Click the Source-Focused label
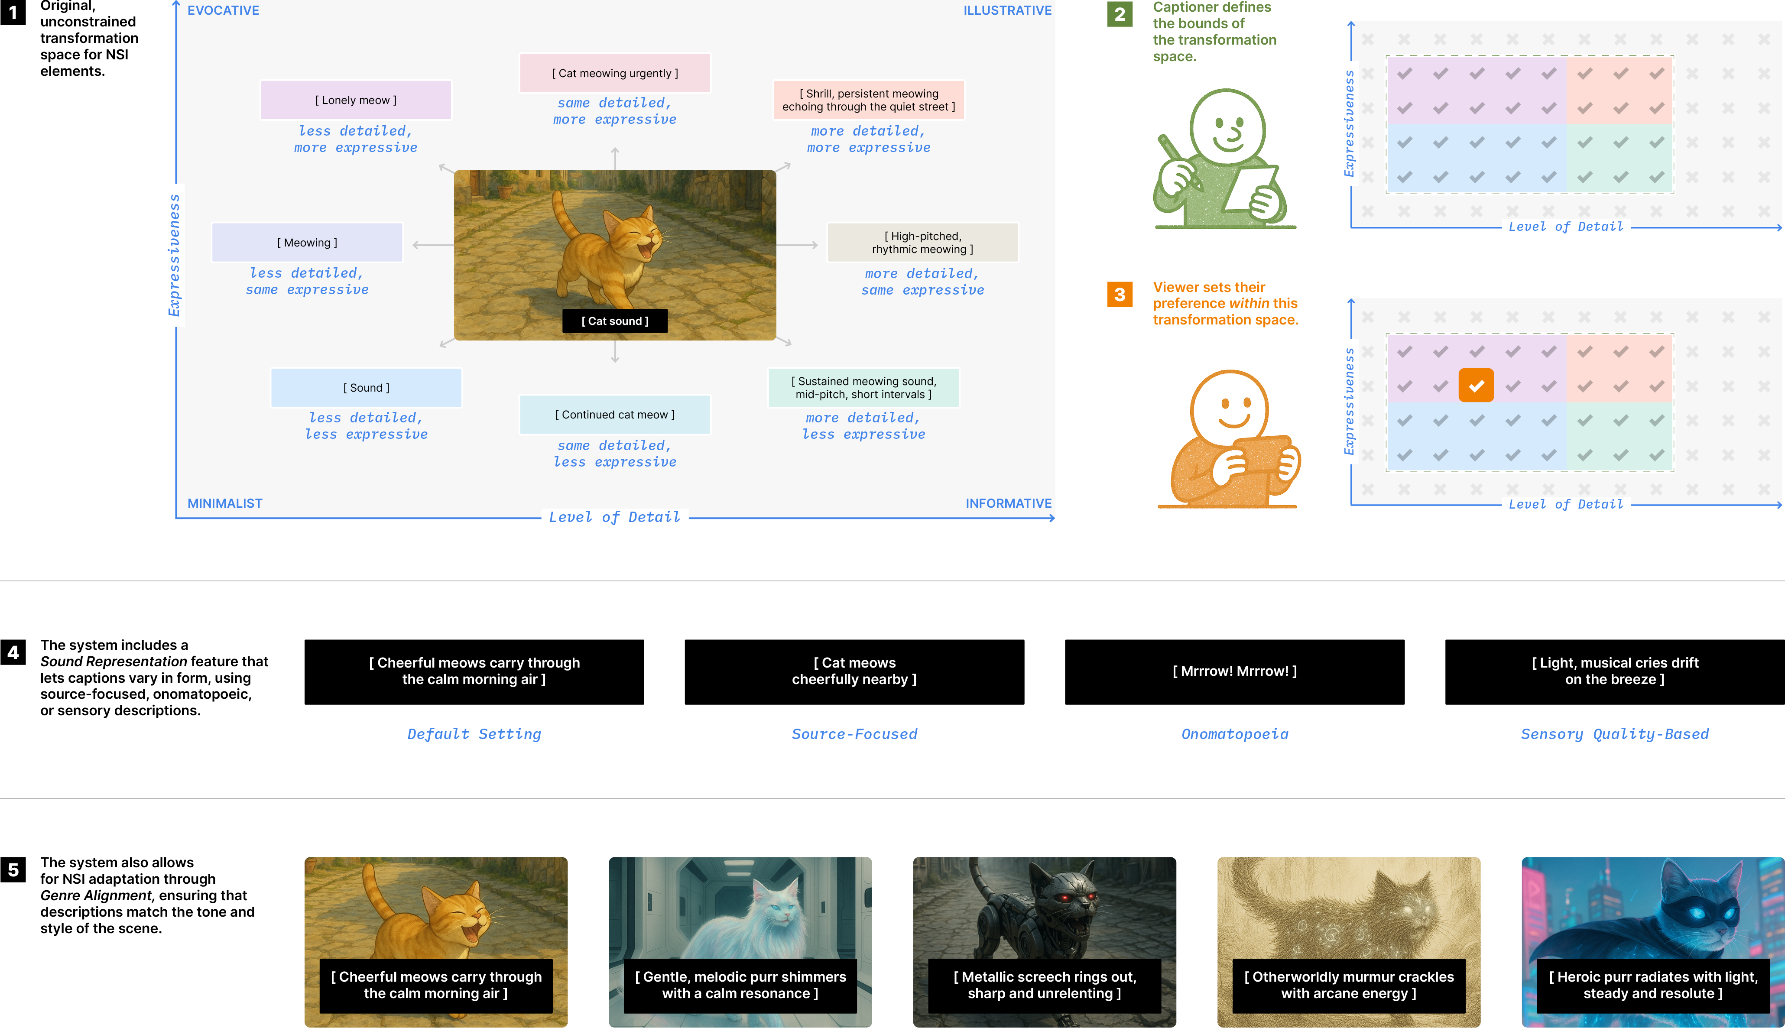The height and width of the screenshot is (1028, 1785). pos(854,734)
